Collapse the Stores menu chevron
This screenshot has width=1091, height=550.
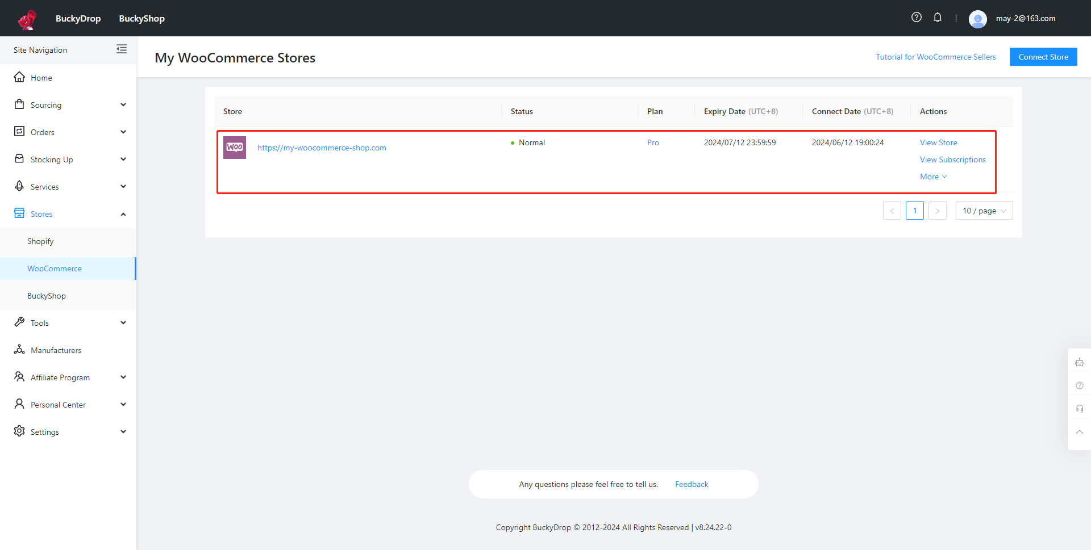pos(123,214)
